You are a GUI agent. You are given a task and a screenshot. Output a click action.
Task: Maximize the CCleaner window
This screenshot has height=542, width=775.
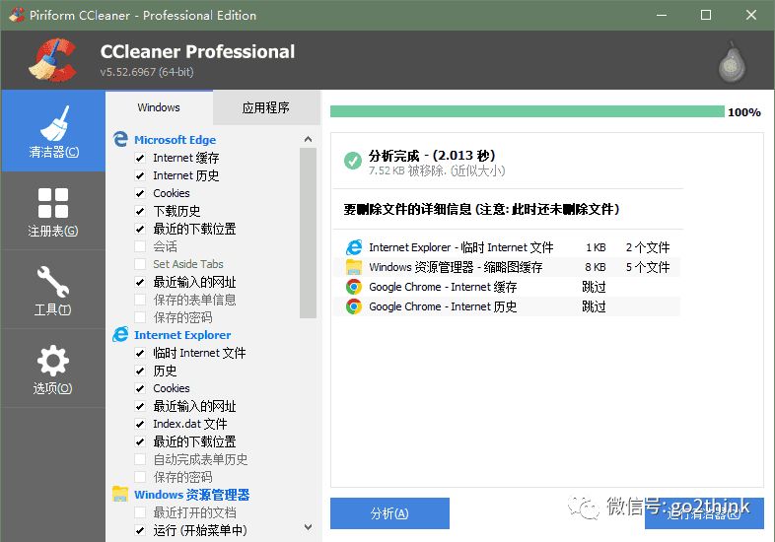[x=706, y=15]
